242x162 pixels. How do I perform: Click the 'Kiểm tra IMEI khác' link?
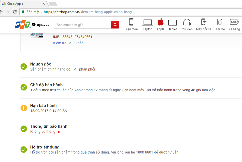pyautogui.click(x=68, y=43)
